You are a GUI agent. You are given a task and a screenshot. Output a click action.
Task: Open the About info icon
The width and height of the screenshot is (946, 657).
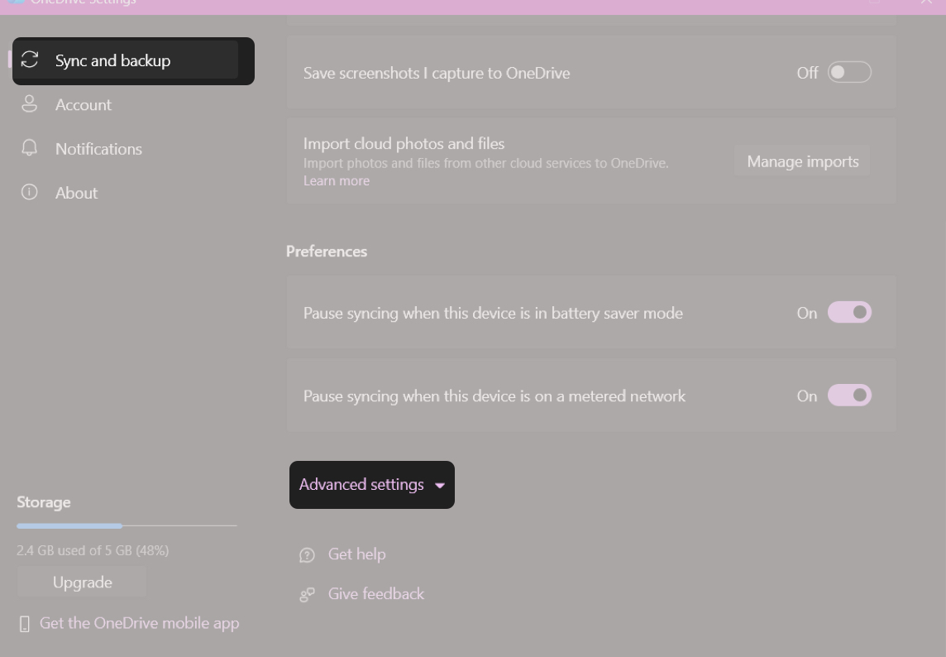coord(30,192)
